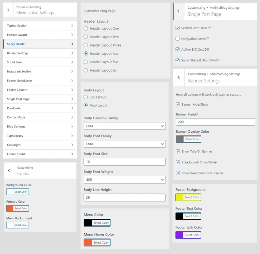Choose Box Layout radio button
This screenshot has height=254, width=260.
point(86,97)
